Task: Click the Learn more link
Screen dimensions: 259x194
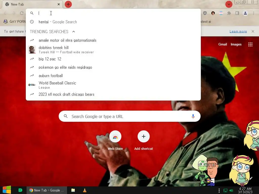Action: pyautogui.click(x=238, y=31)
